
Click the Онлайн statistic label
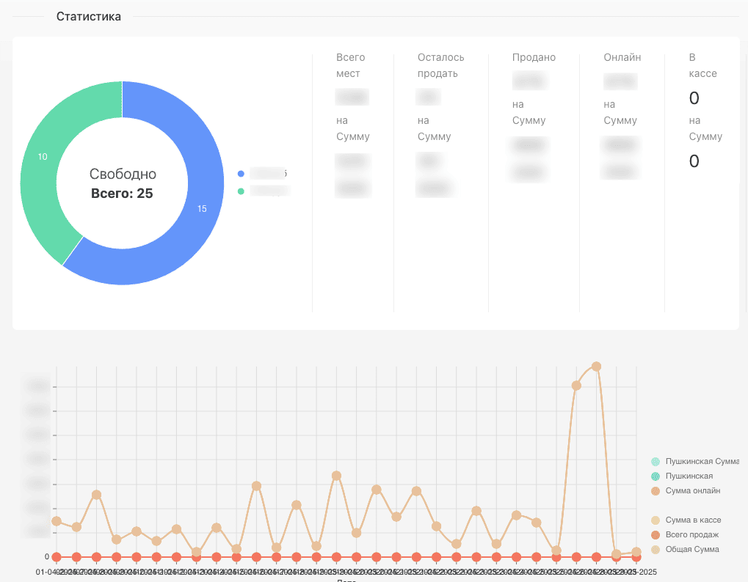pos(622,57)
